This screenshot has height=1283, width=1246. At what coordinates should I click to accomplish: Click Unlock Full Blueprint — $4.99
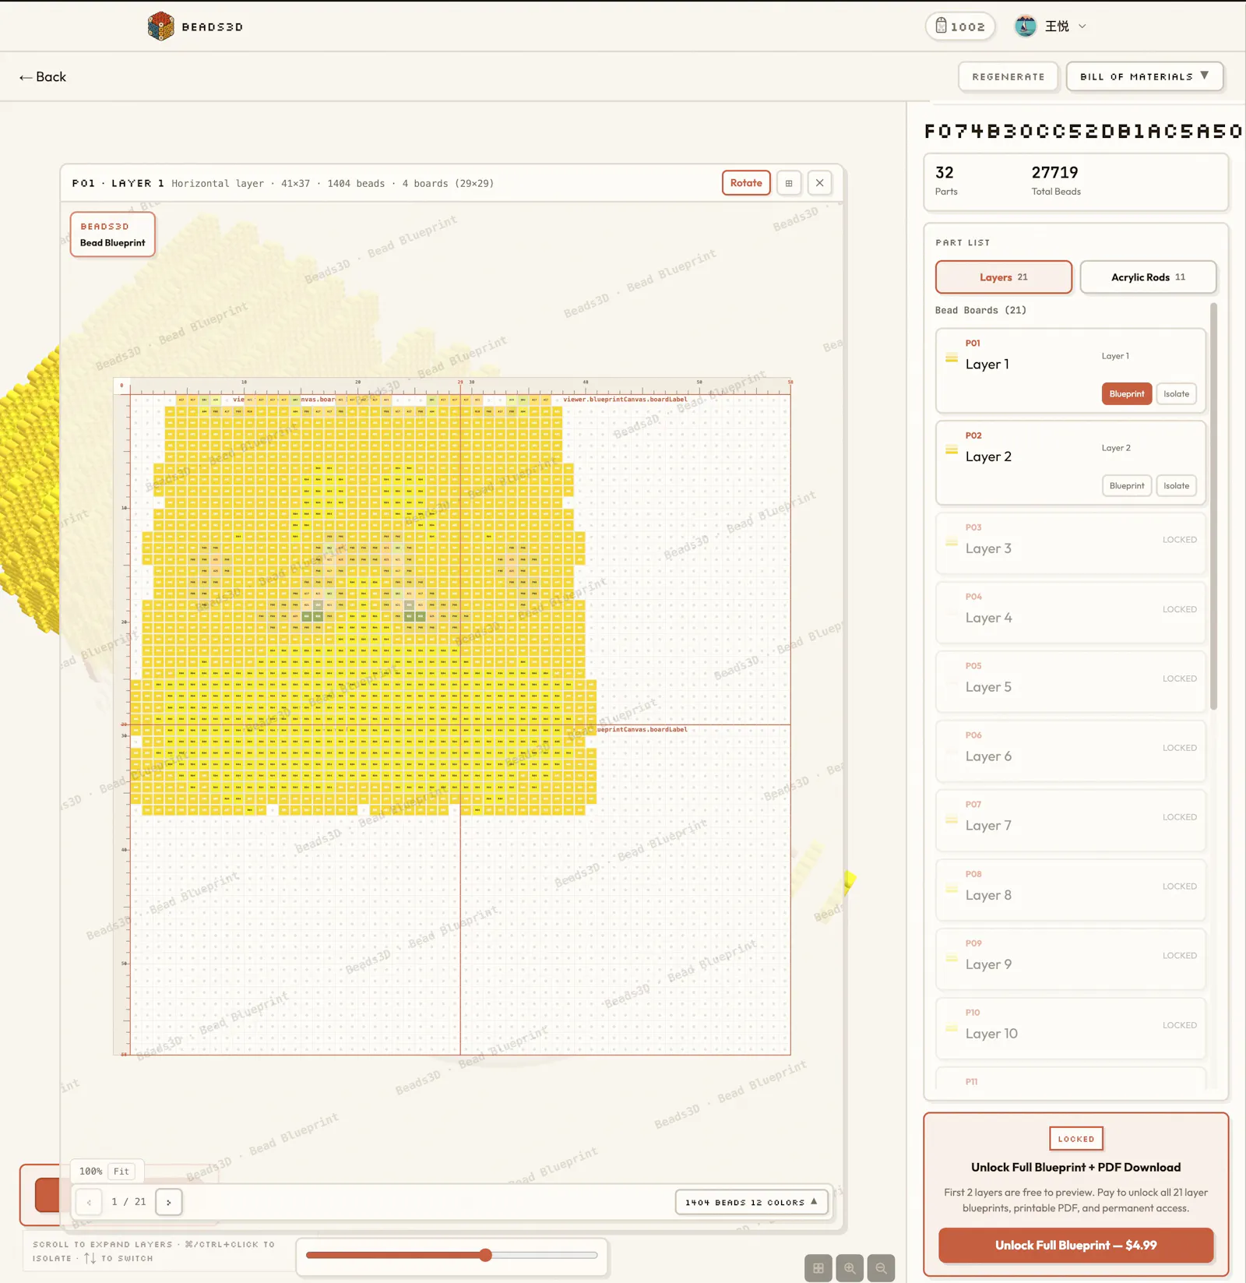[1075, 1245]
